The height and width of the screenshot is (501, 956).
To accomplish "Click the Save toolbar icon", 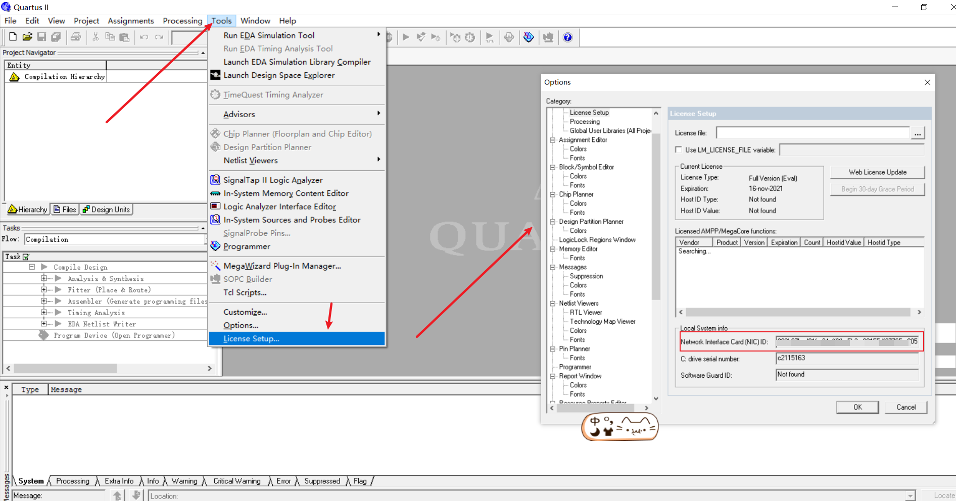I will coord(42,37).
